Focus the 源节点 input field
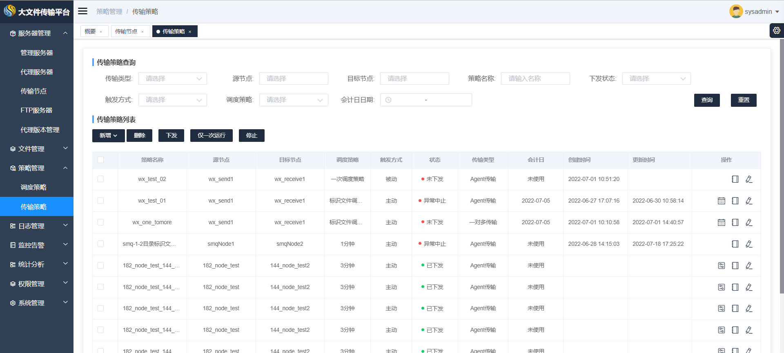Image resolution: width=784 pixels, height=353 pixels. click(x=294, y=79)
